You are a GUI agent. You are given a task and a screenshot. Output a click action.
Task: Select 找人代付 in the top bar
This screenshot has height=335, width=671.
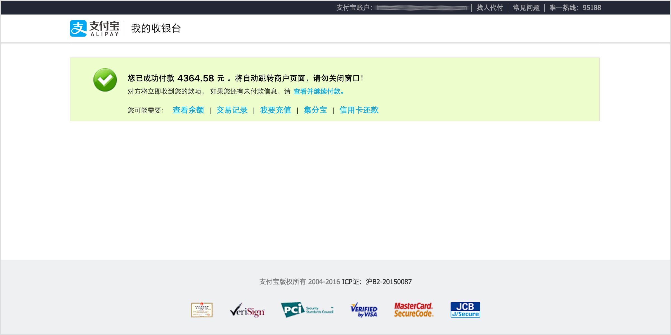pyautogui.click(x=490, y=8)
